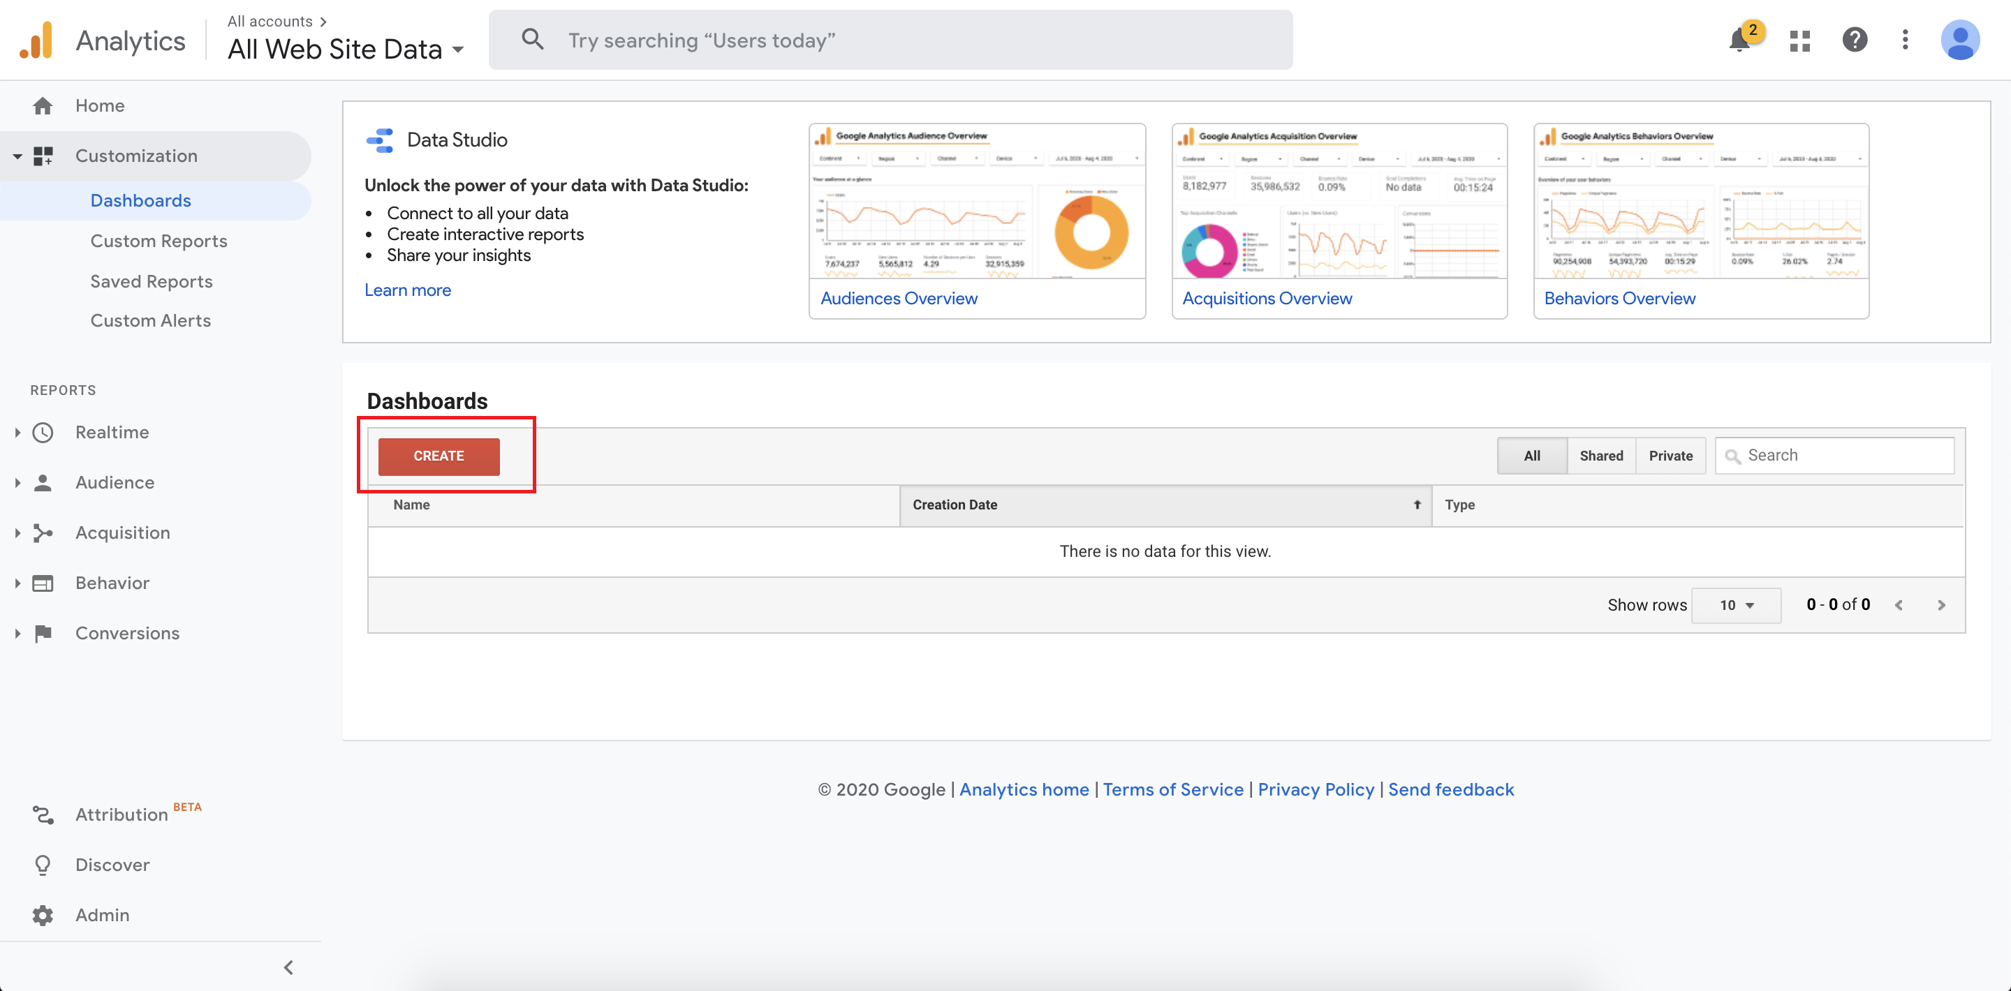Toggle Creation Date sort arrow

point(1417,505)
